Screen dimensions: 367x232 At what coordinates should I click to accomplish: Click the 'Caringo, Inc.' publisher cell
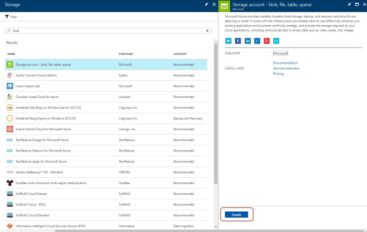coord(127,129)
